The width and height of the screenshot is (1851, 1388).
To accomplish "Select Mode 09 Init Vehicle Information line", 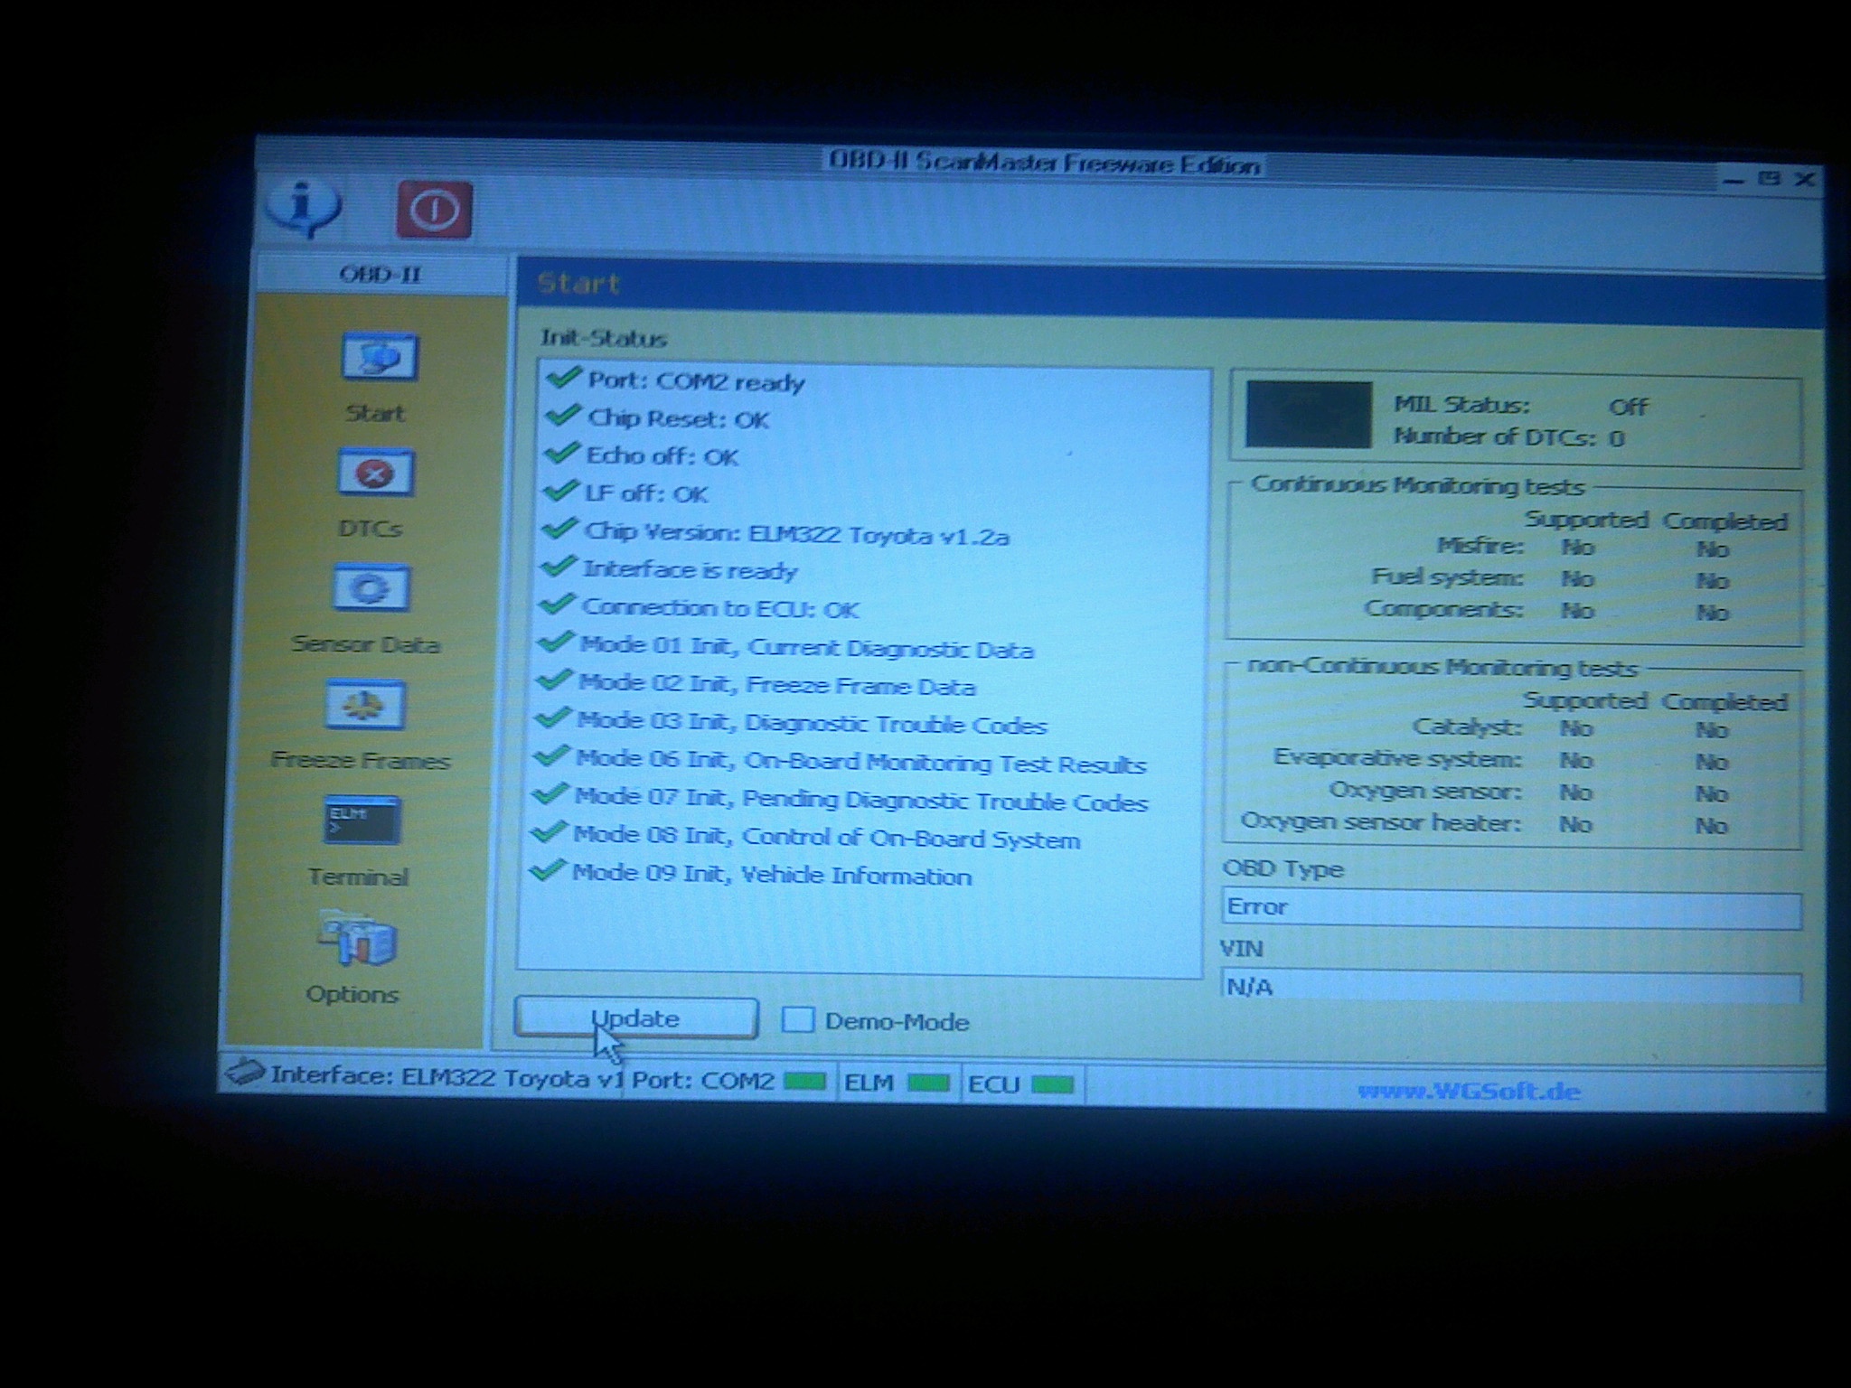I will click(x=771, y=876).
